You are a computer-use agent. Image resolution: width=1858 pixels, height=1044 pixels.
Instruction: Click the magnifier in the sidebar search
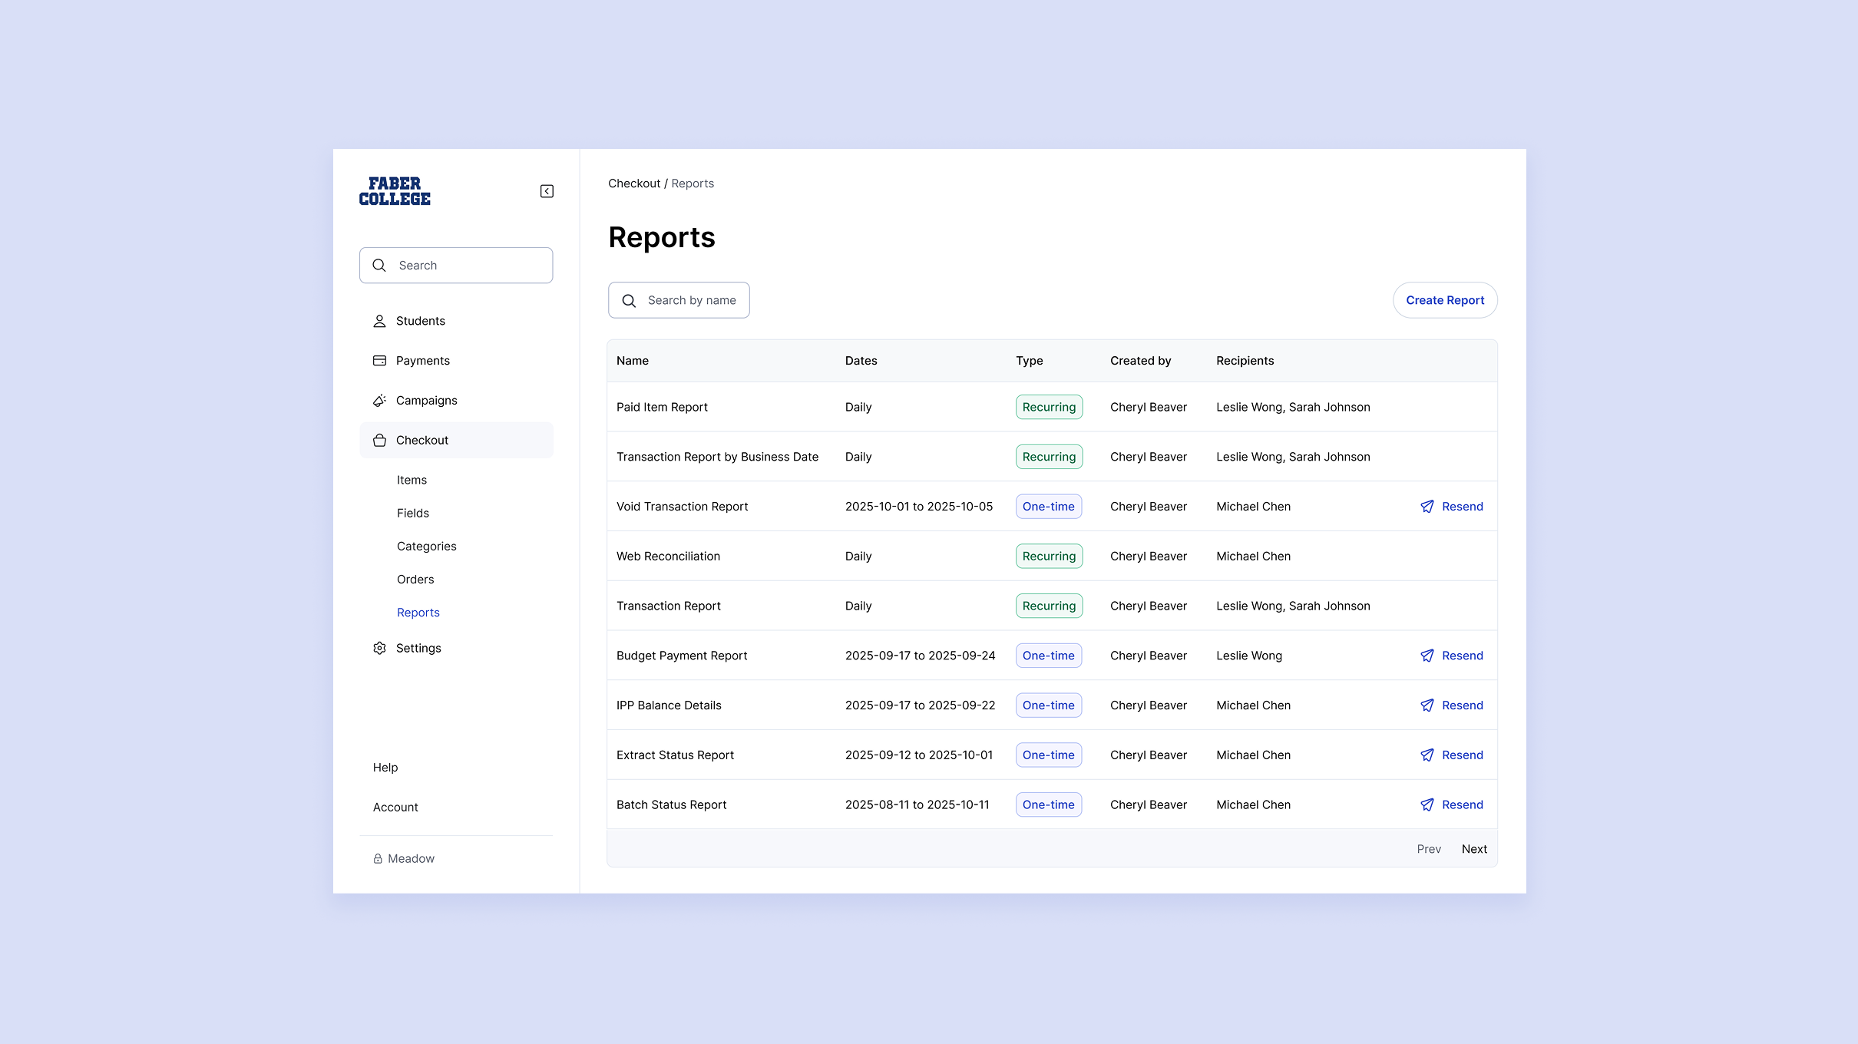point(379,266)
